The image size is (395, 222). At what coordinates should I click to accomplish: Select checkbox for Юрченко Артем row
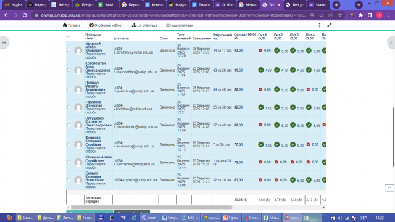69,162
